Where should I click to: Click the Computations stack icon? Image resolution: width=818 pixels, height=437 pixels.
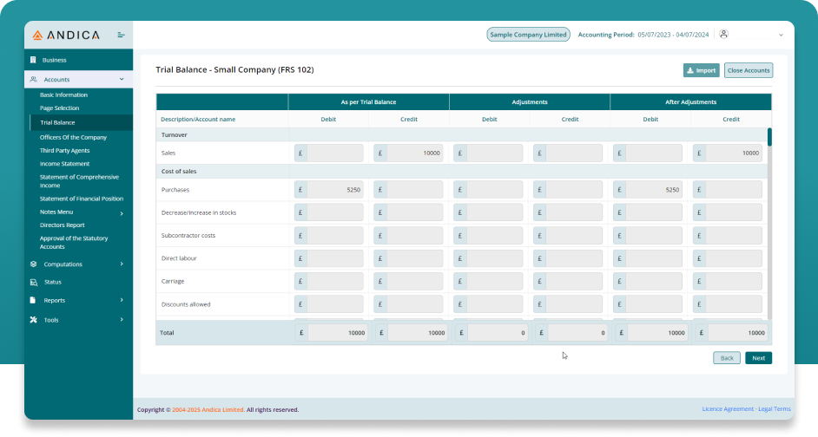(x=33, y=264)
